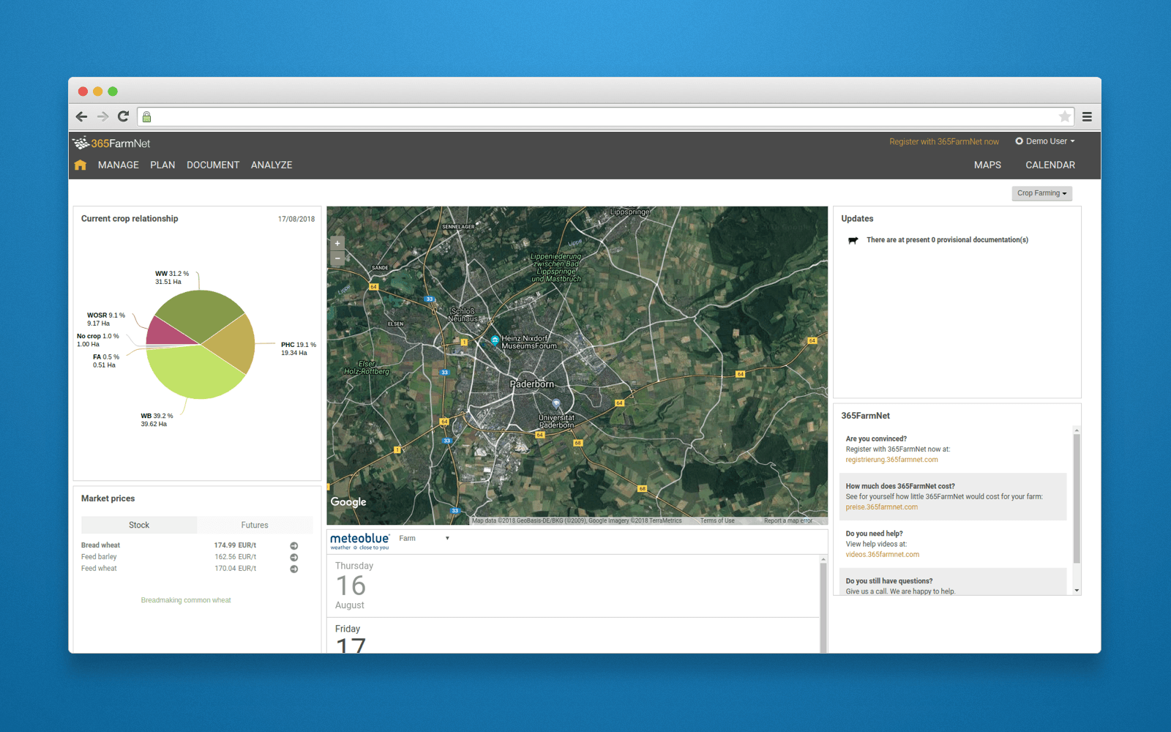The image size is (1171, 732).
Task: Click the browser back arrow
Action: pyautogui.click(x=81, y=116)
